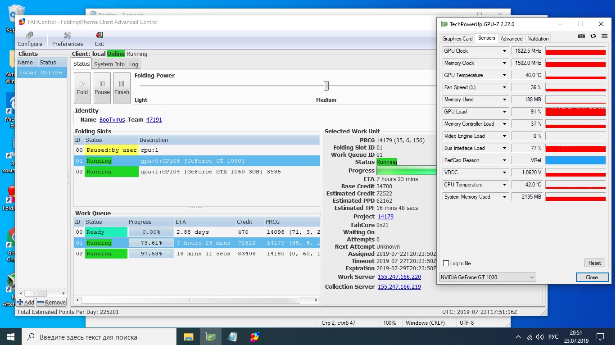
Task: Enable the Log to file checkbox
Action: pyautogui.click(x=446, y=263)
